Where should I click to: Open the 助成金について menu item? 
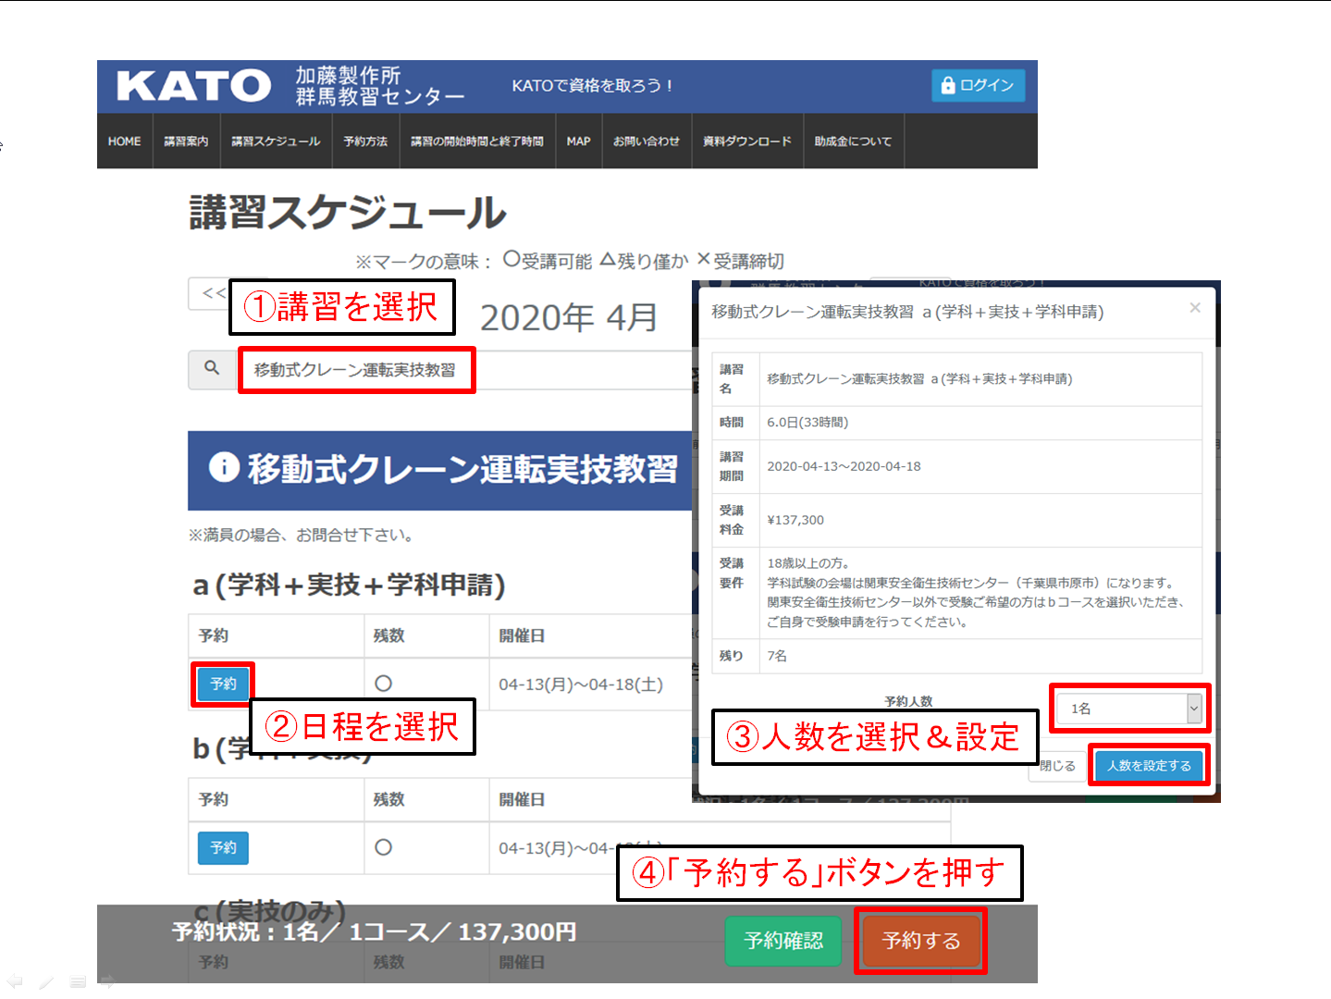[853, 142]
